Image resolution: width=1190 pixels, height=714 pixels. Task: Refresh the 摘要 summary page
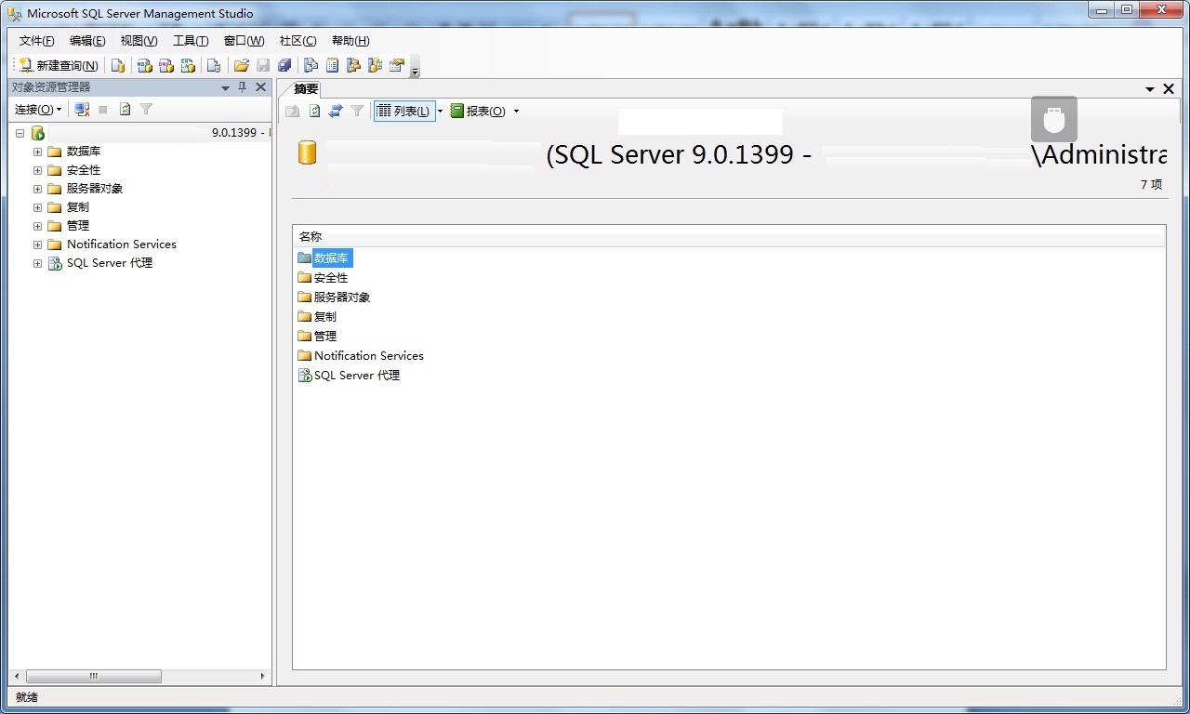click(x=314, y=112)
